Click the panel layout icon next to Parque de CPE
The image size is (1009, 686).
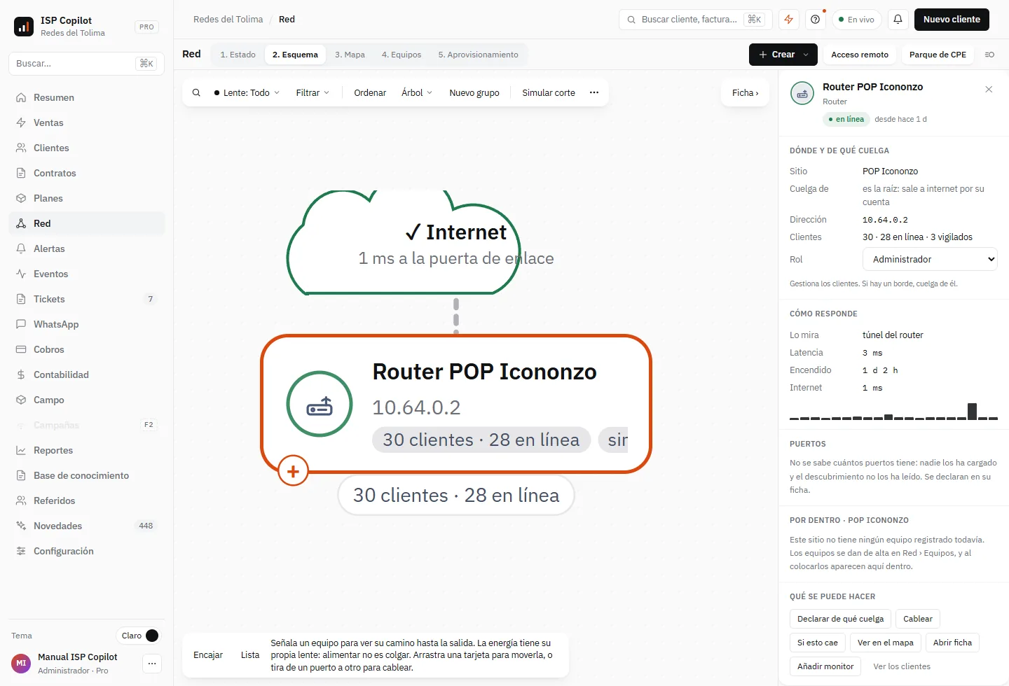coord(989,55)
